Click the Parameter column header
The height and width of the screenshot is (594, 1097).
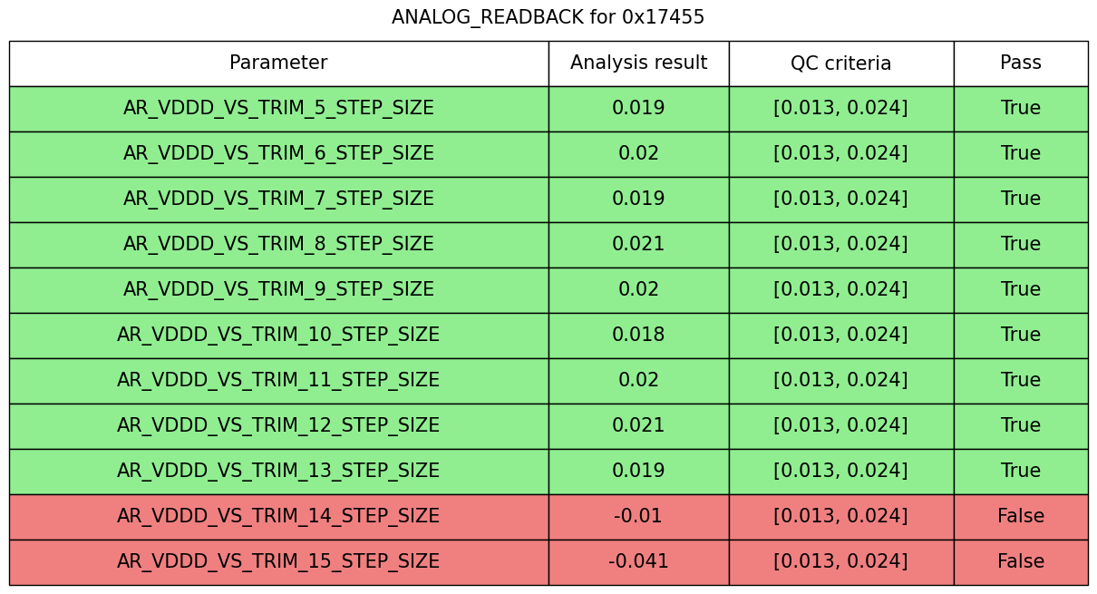click(278, 63)
